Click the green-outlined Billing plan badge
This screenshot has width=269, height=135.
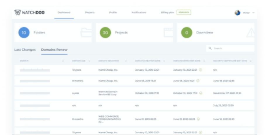[x=184, y=13]
